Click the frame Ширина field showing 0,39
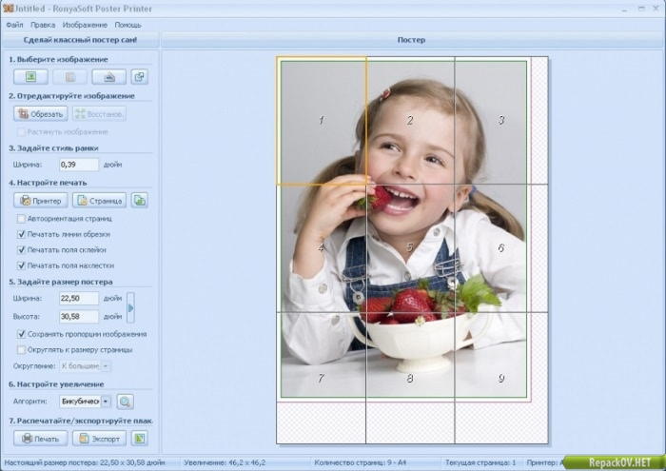 [79, 165]
